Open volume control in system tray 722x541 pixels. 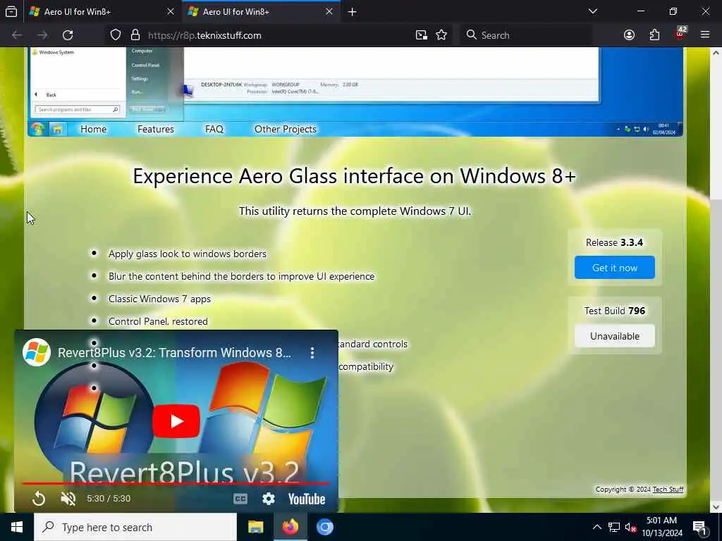(x=631, y=527)
